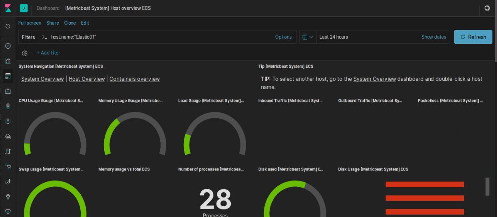Clone the dashboard
The width and height of the screenshot is (497, 217).
click(x=70, y=23)
